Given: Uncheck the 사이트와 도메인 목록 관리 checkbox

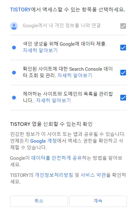Looking at the screenshot, I should (x=123, y=98).
